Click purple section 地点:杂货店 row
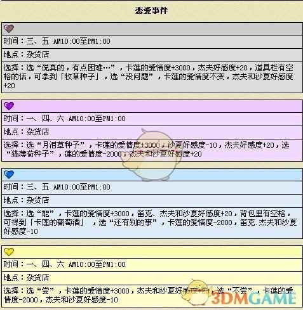The width and height of the screenshot is (303, 310). point(152,132)
